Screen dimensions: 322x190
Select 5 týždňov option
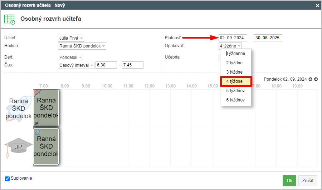coord(235,91)
